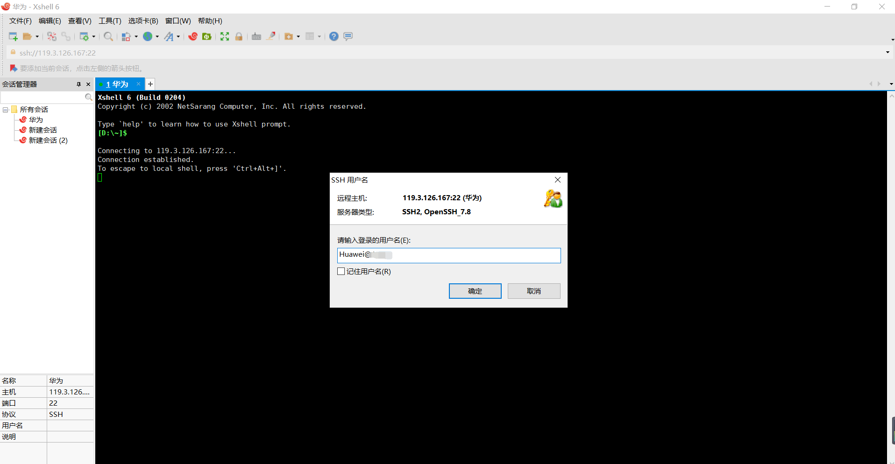
Task: Click the font toolbar icon
Action: click(x=169, y=36)
